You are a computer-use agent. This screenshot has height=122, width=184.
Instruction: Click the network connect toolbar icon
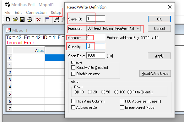click(57, 19)
